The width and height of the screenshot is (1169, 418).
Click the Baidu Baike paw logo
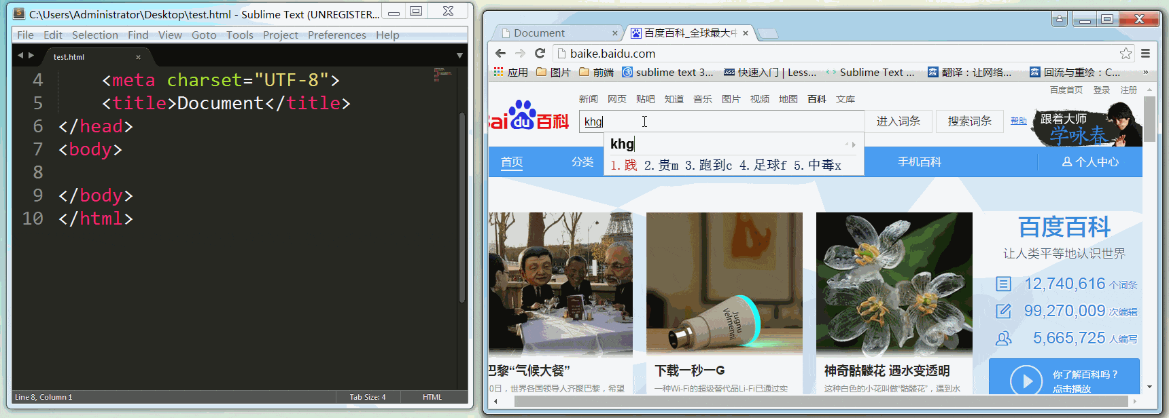point(529,115)
